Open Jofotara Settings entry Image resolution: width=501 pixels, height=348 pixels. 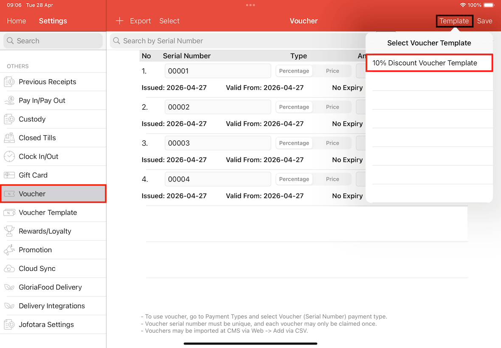point(53,325)
